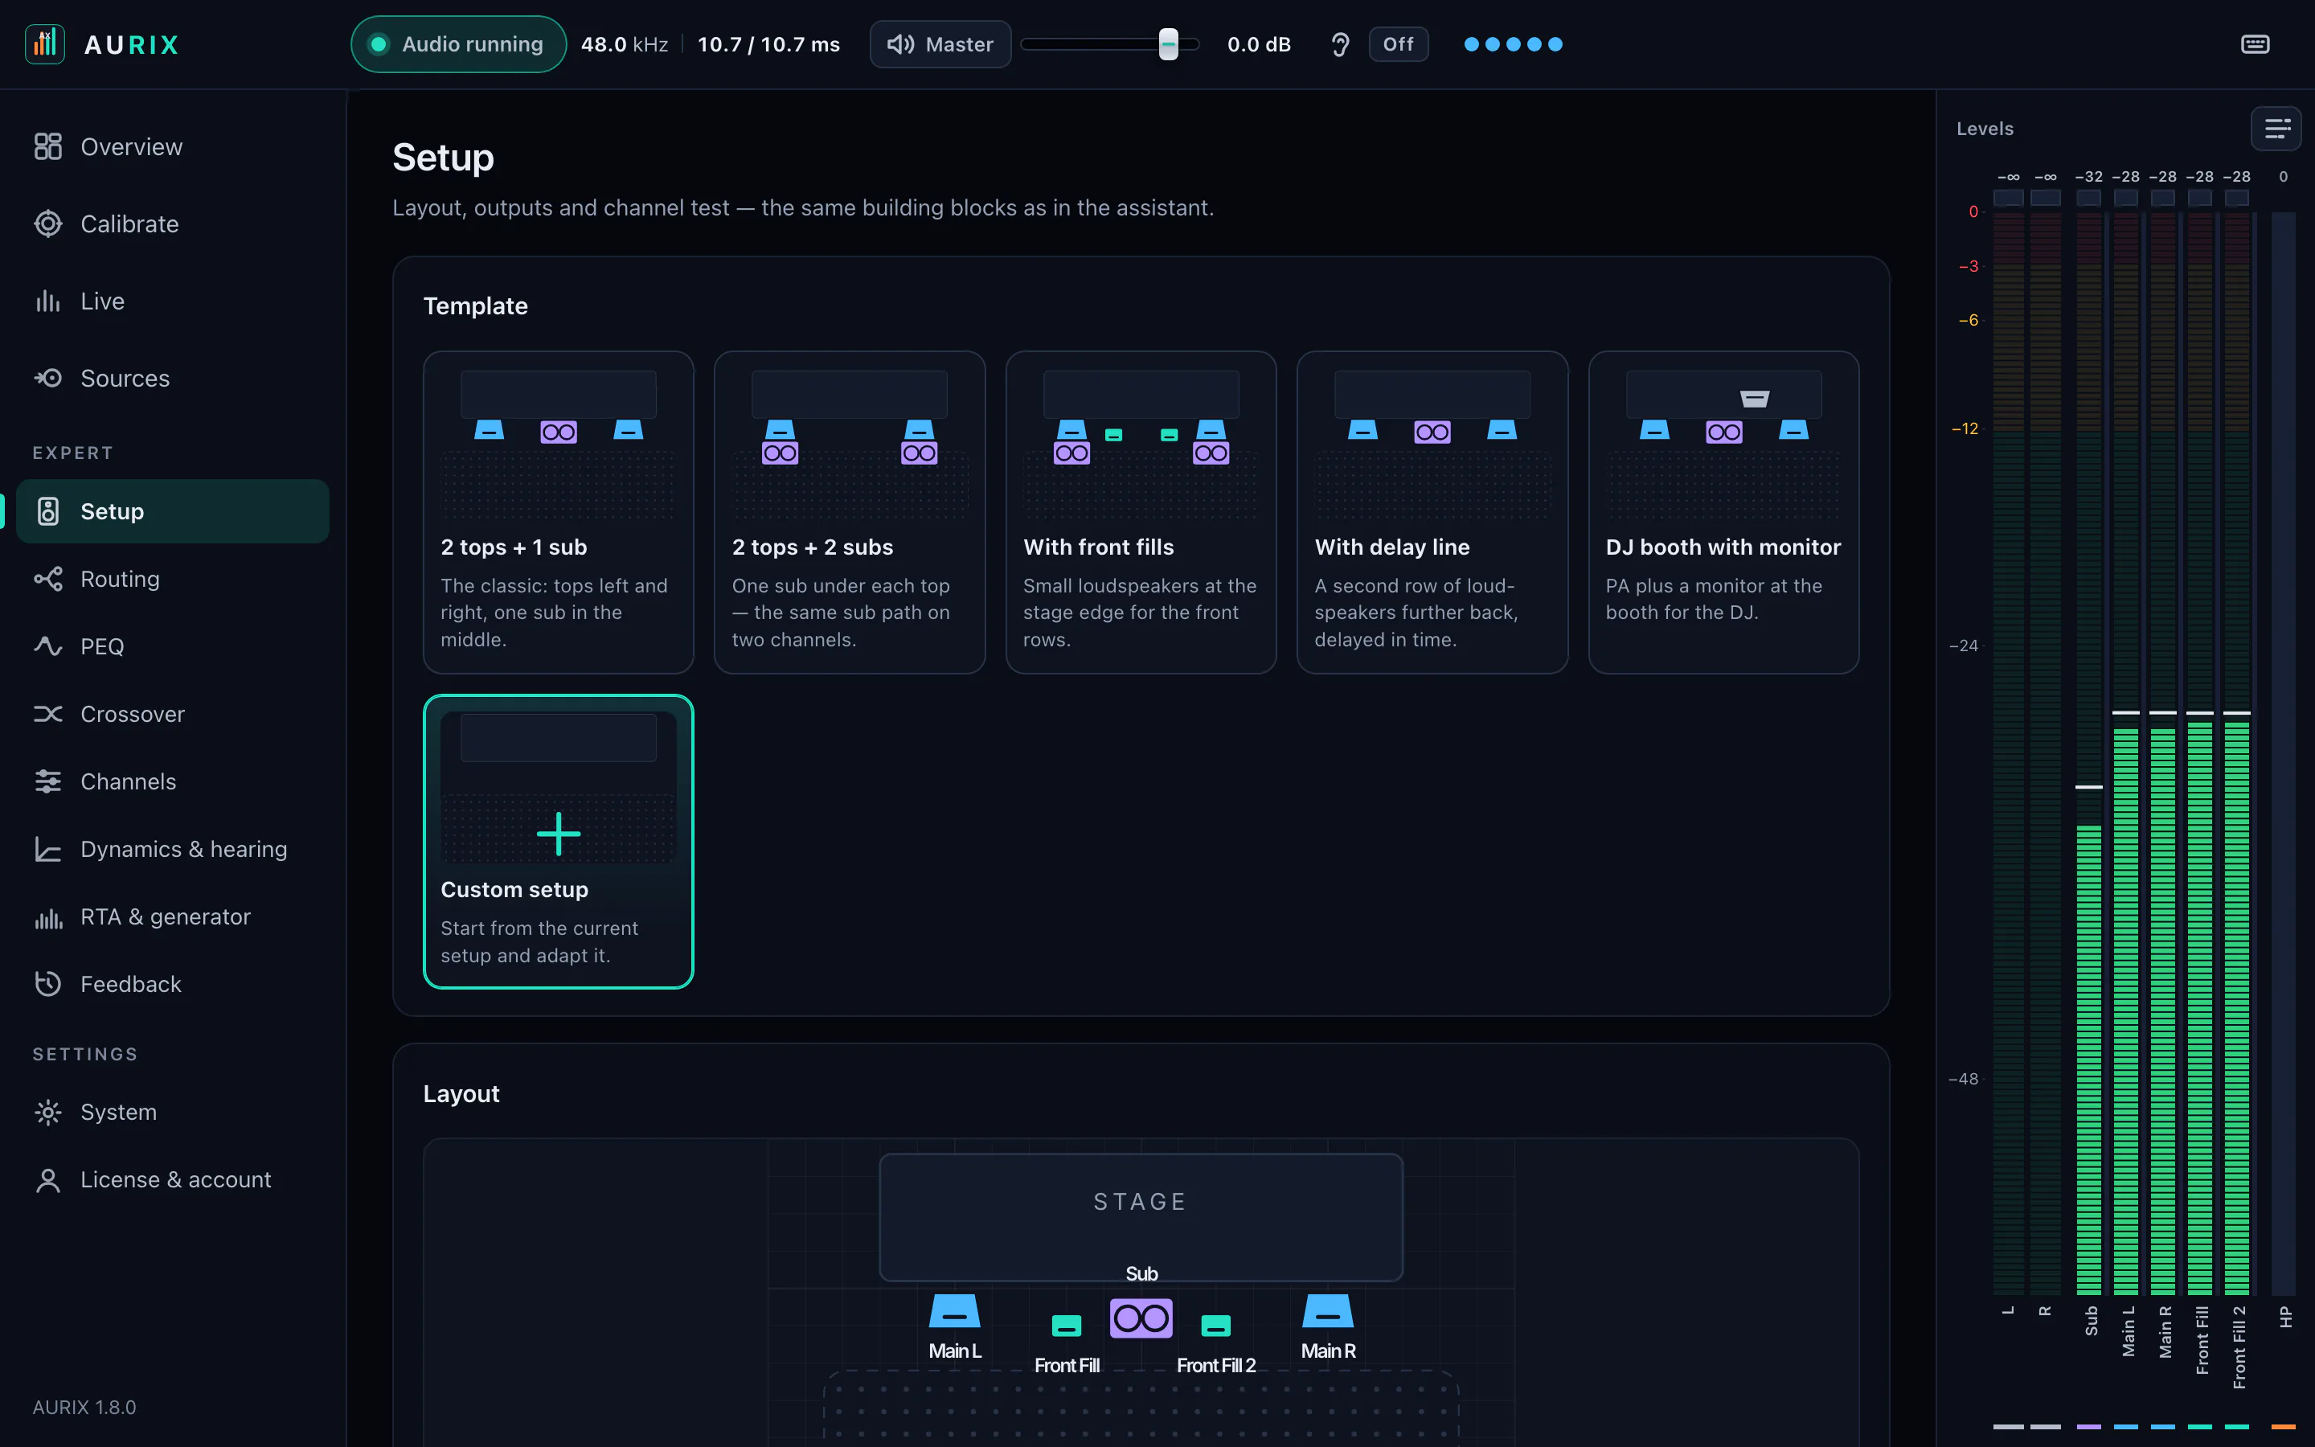Click the AURIX logo icon
Image resolution: width=2315 pixels, height=1447 pixels.
(x=45, y=44)
